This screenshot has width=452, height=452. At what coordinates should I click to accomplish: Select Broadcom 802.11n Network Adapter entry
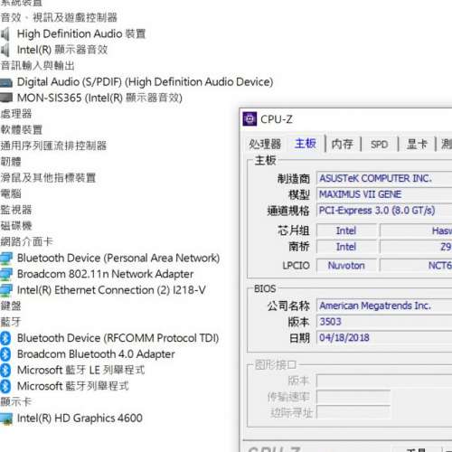(x=105, y=274)
